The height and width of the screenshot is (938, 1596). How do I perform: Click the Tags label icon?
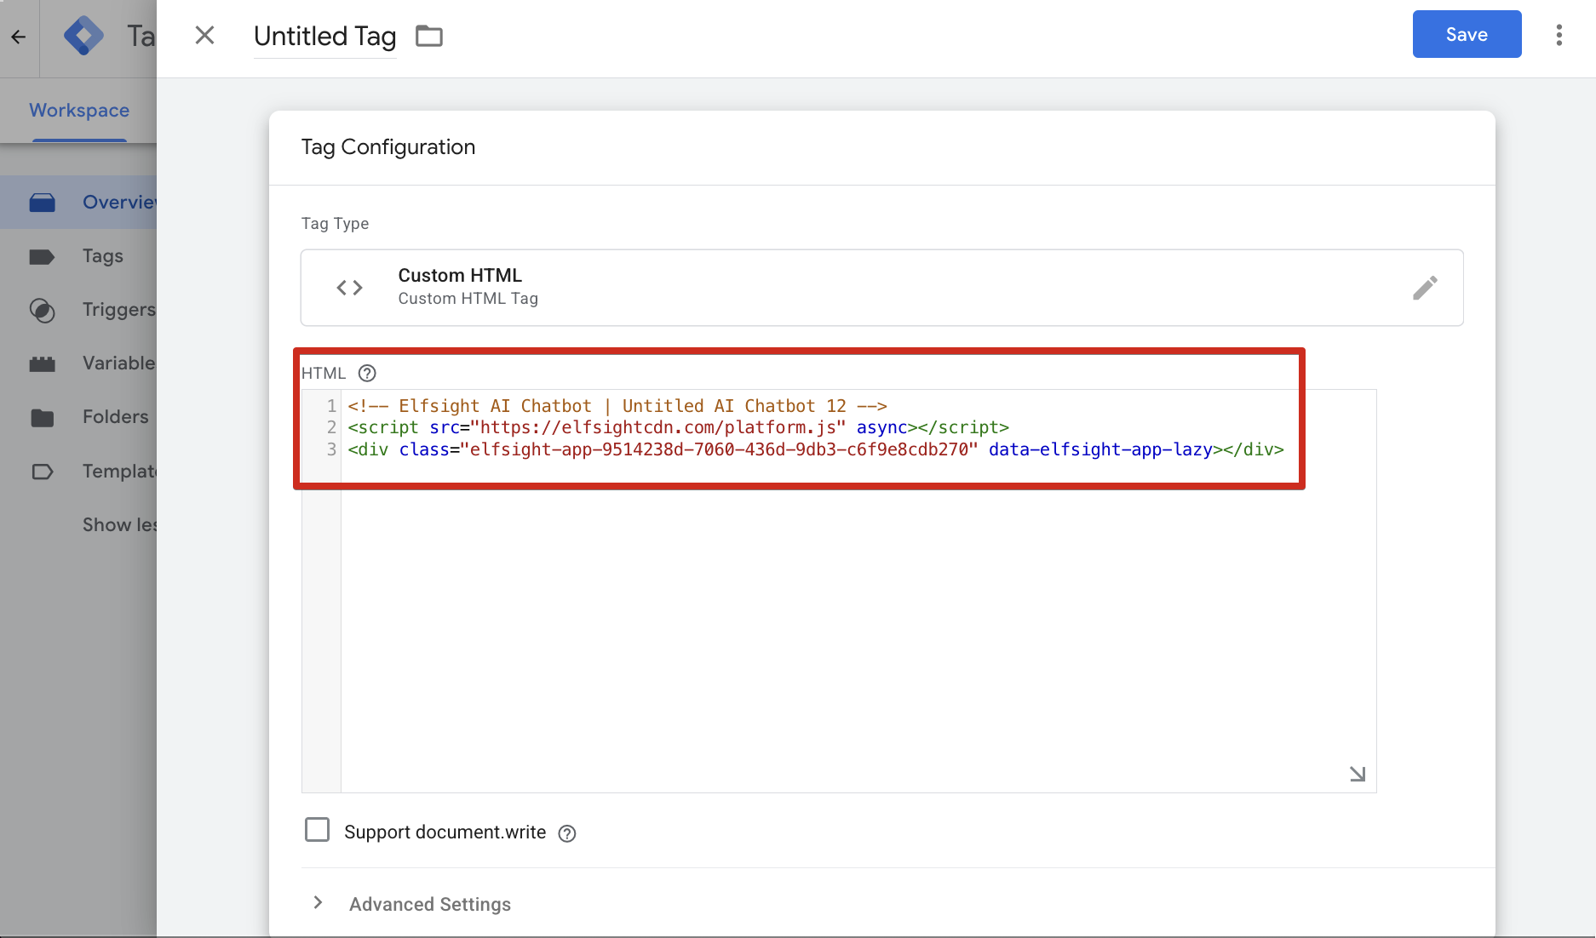click(x=43, y=256)
